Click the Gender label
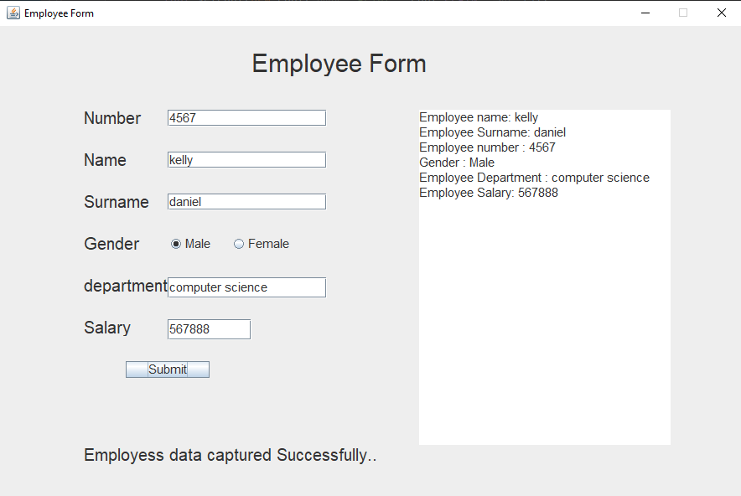The image size is (741, 496). click(111, 244)
